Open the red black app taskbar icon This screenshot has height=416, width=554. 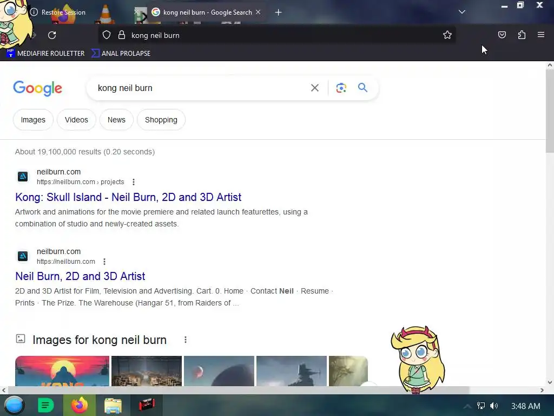click(x=147, y=405)
